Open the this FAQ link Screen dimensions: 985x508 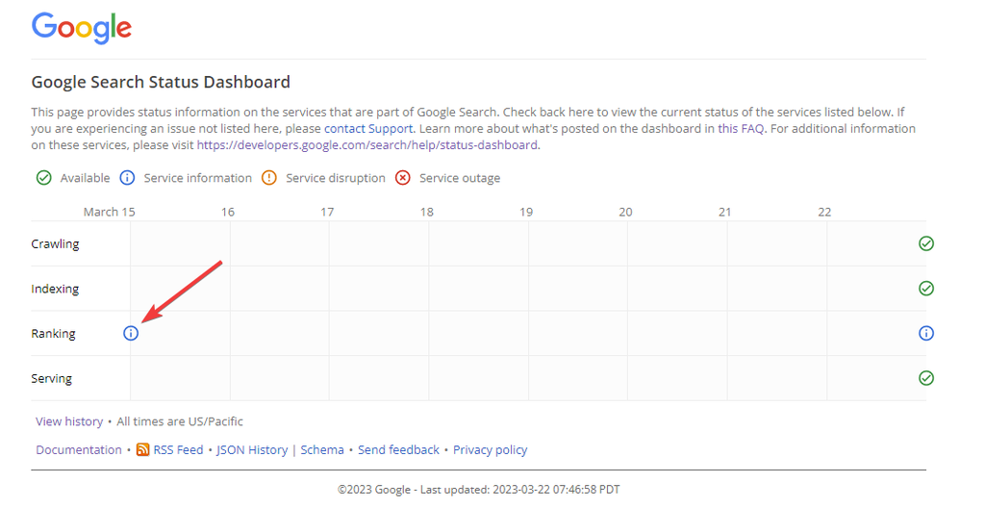click(x=741, y=128)
